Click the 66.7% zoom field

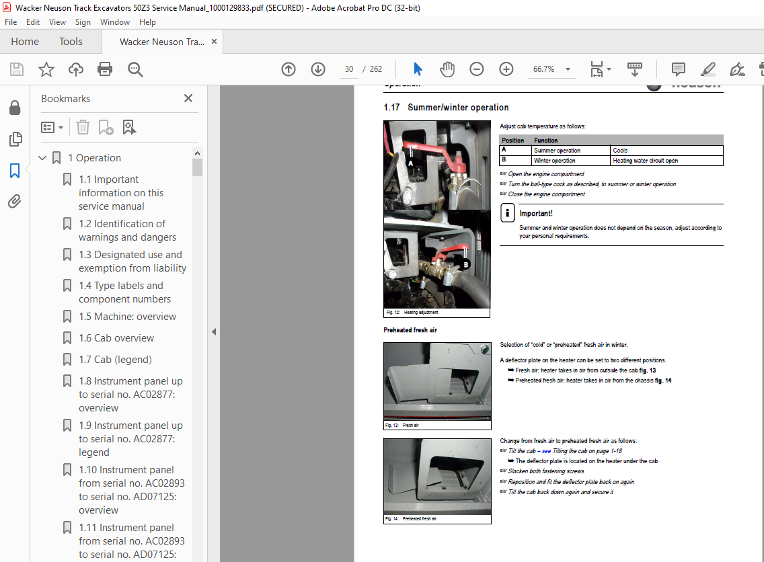point(544,69)
